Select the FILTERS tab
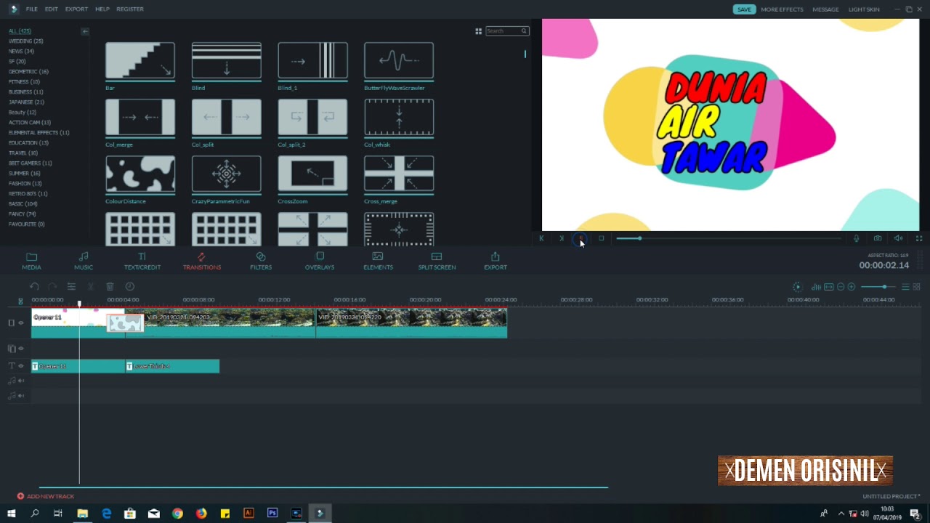The image size is (930, 523). tap(261, 261)
